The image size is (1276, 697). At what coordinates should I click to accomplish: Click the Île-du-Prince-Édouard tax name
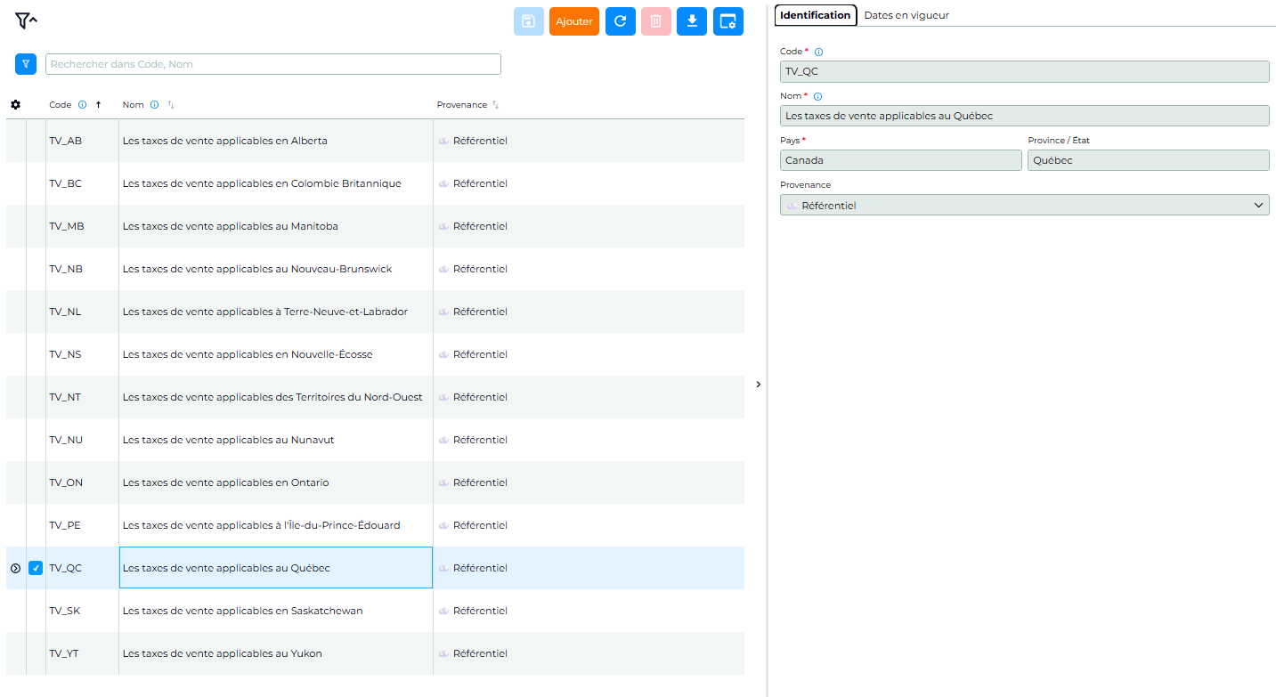[x=262, y=525]
